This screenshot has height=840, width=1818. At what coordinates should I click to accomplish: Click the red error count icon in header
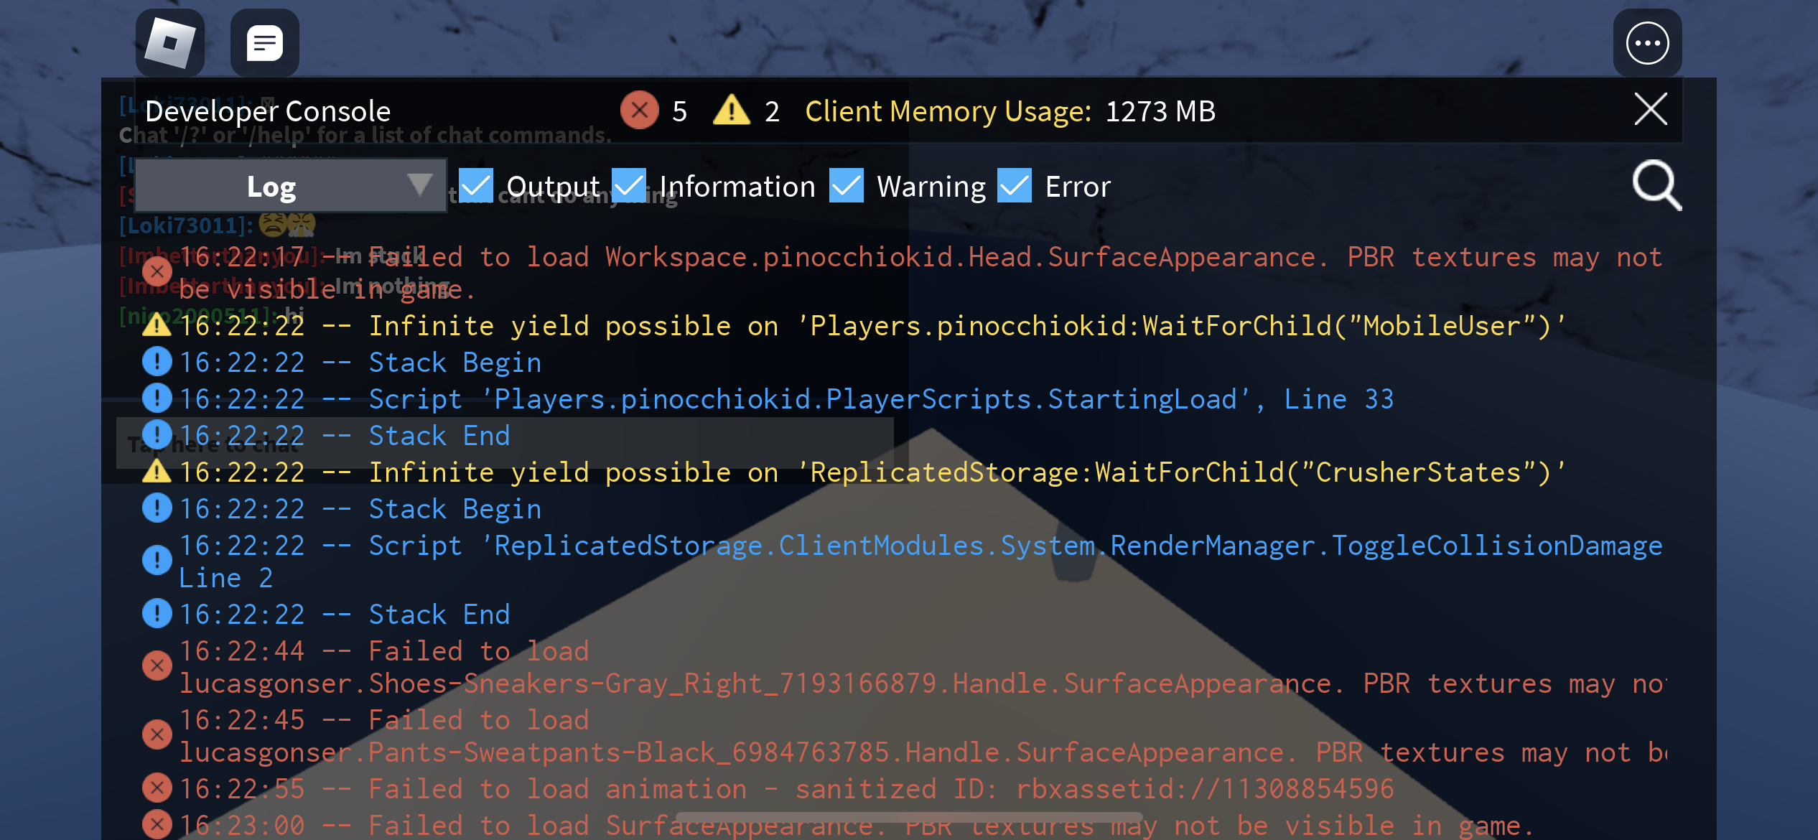click(639, 111)
